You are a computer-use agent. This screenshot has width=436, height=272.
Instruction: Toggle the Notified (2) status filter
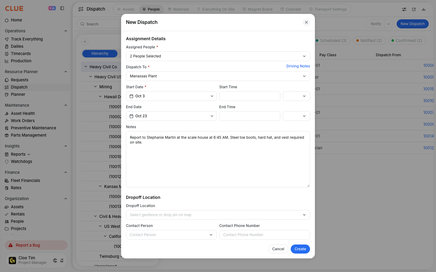[x=369, y=40]
